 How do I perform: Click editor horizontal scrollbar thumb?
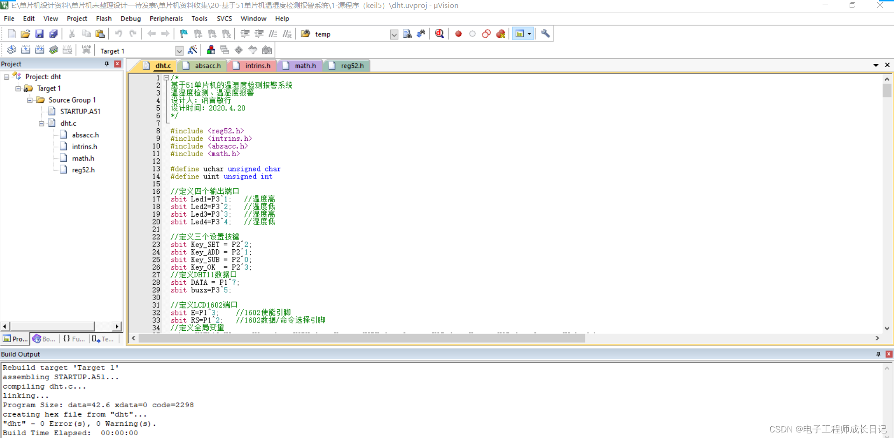click(x=362, y=338)
